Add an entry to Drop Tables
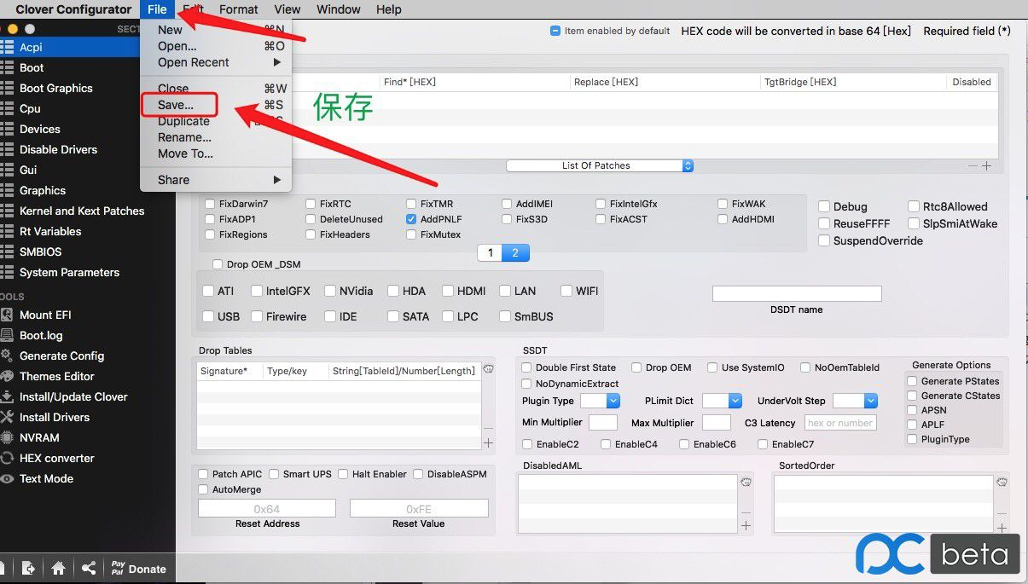 [x=488, y=443]
